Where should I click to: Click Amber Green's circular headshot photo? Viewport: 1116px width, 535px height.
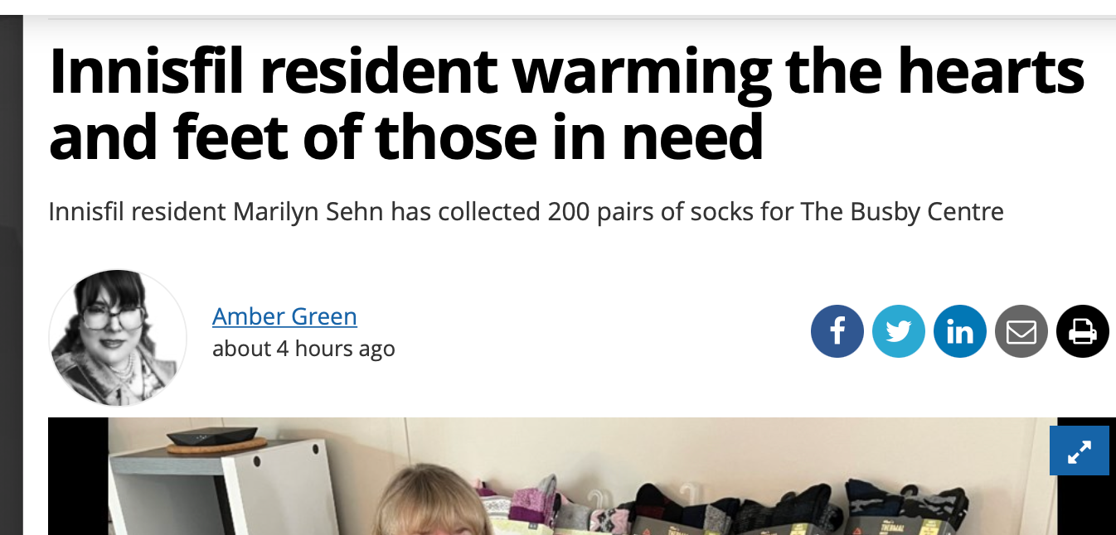tap(118, 338)
